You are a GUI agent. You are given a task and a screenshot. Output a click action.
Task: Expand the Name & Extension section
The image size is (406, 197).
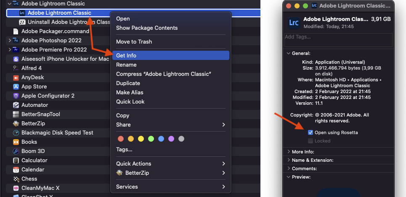point(288,160)
